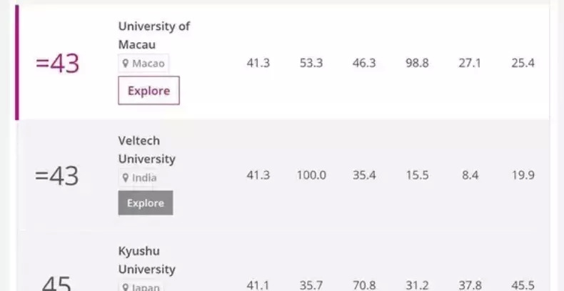
Task: Click Kyushu's overall score 41.1
Action: [x=258, y=285]
